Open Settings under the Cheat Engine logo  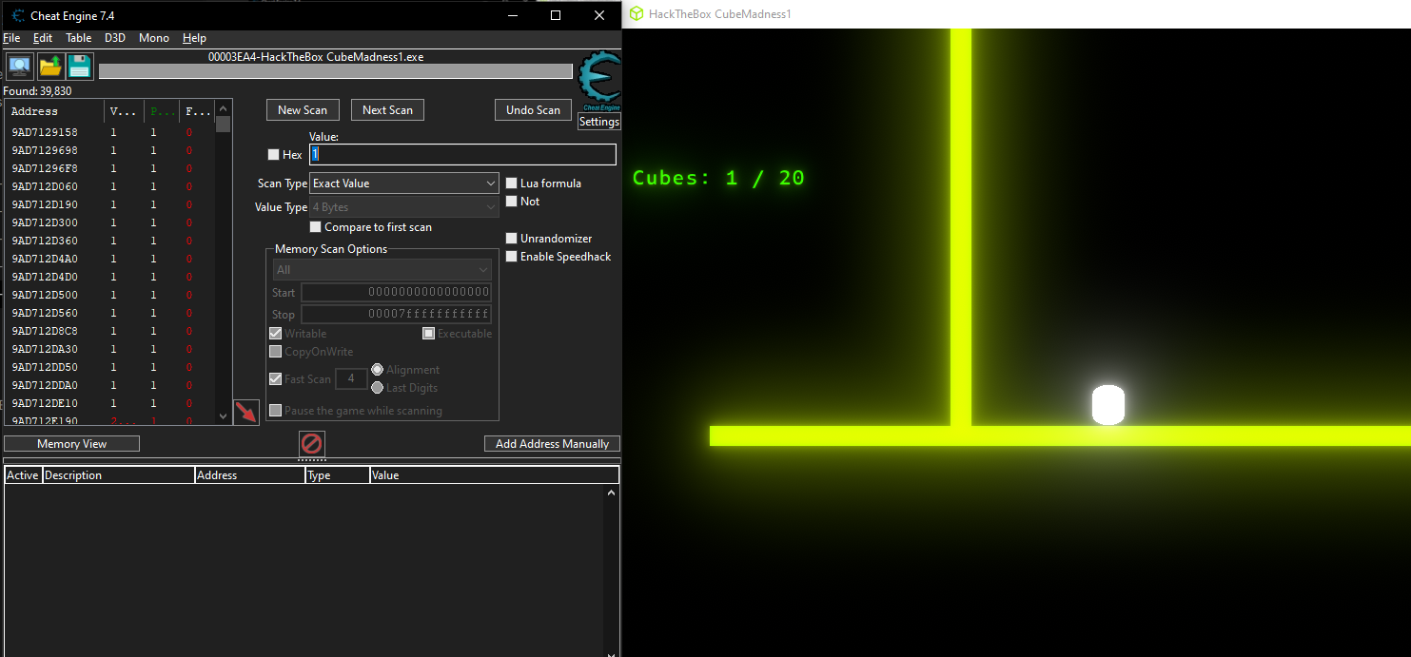tap(599, 122)
